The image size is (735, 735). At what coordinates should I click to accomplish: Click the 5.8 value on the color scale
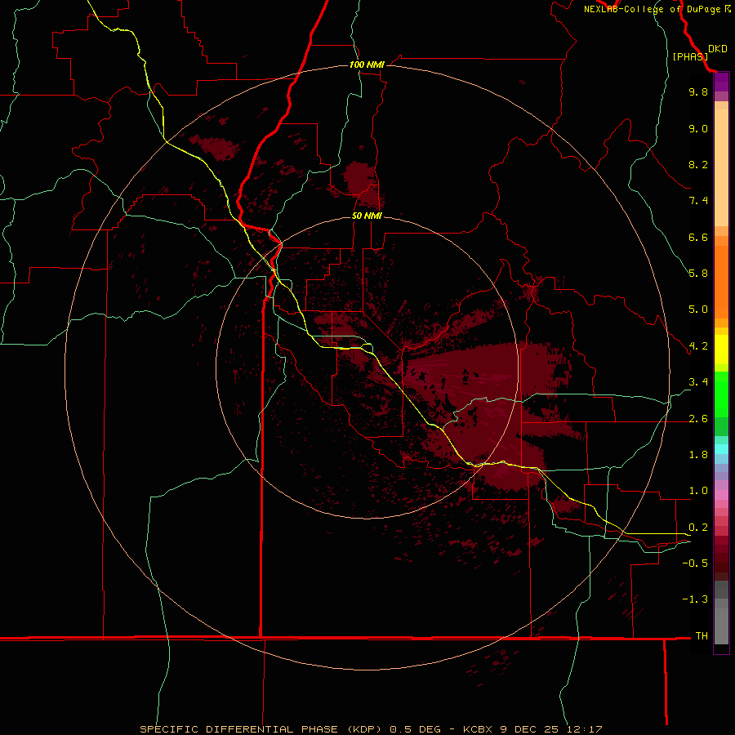698,274
